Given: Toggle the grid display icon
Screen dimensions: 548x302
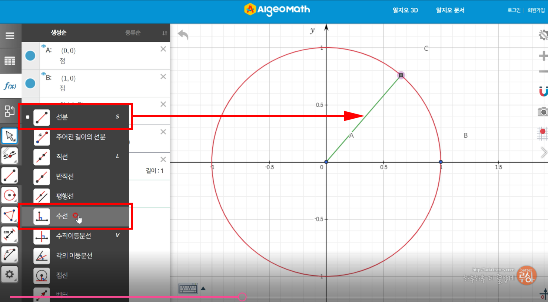Looking at the screenshot, I should (x=542, y=133).
